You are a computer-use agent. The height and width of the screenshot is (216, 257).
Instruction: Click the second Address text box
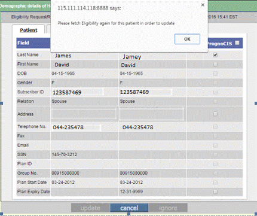click(152, 114)
